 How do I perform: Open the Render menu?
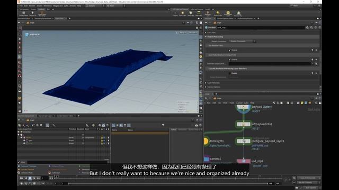(32, 6)
